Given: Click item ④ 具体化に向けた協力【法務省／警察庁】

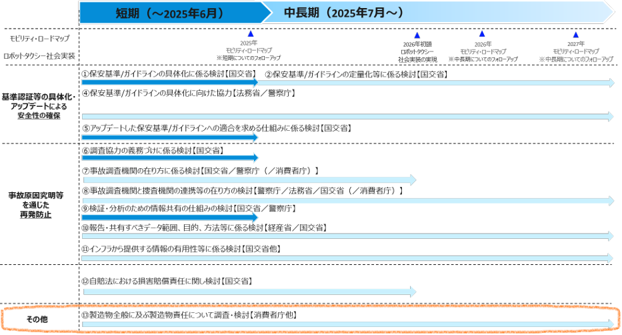Looking at the screenshot, I should pyautogui.click(x=189, y=93).
